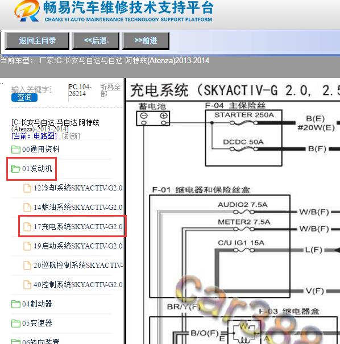Click the F-03 继电器盒 label
Viewport: 340px width, 344px height.
tap(289, 312)
